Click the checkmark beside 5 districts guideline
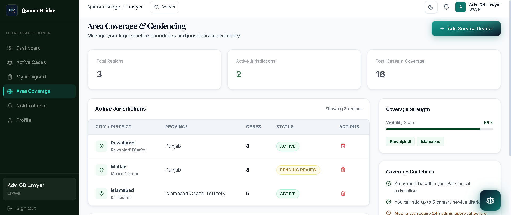Viewport: 511px width, 215px height. [389, 202]
